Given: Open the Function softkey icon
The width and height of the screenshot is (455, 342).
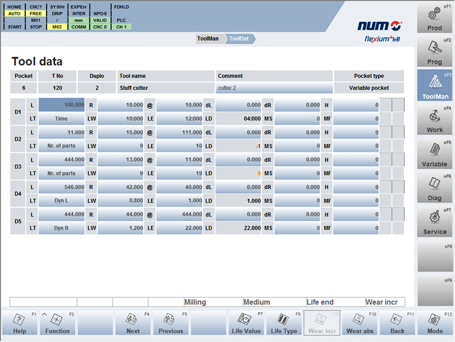Looking at the screenshot, I should pos(57,322).
